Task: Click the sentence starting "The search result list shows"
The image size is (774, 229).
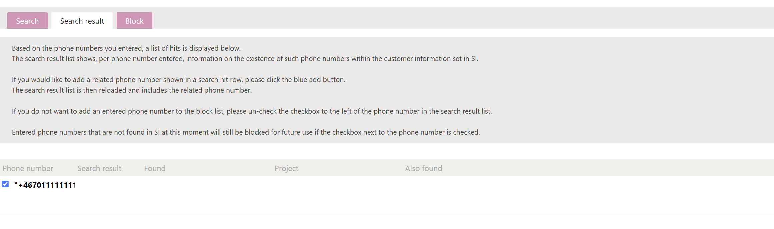Action: pyautogui.click(x=245, y=59)
